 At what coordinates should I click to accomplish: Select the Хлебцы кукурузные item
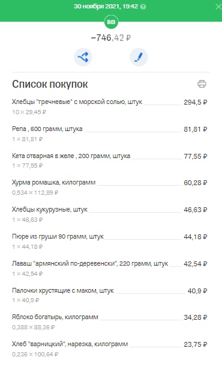tap(109, 215)
